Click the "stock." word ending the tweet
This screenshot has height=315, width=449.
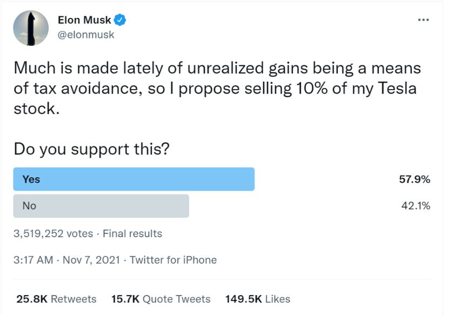[35, 108]
